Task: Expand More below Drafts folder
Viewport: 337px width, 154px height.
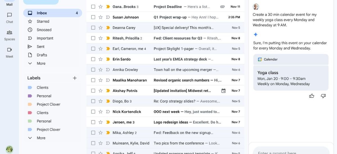Action: coord(41,64)
